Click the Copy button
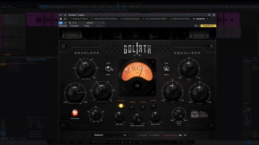The height and width of the screenshot is (145, 259). pyautogui.click(x=87, y=26)
